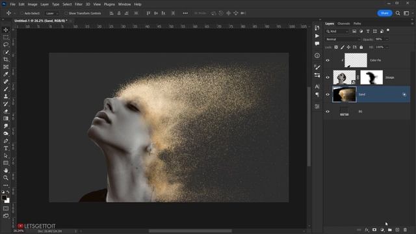Click the Color Fix layer thumbnail
This screenshot has height=234, width=416.
tap(356, 60)
